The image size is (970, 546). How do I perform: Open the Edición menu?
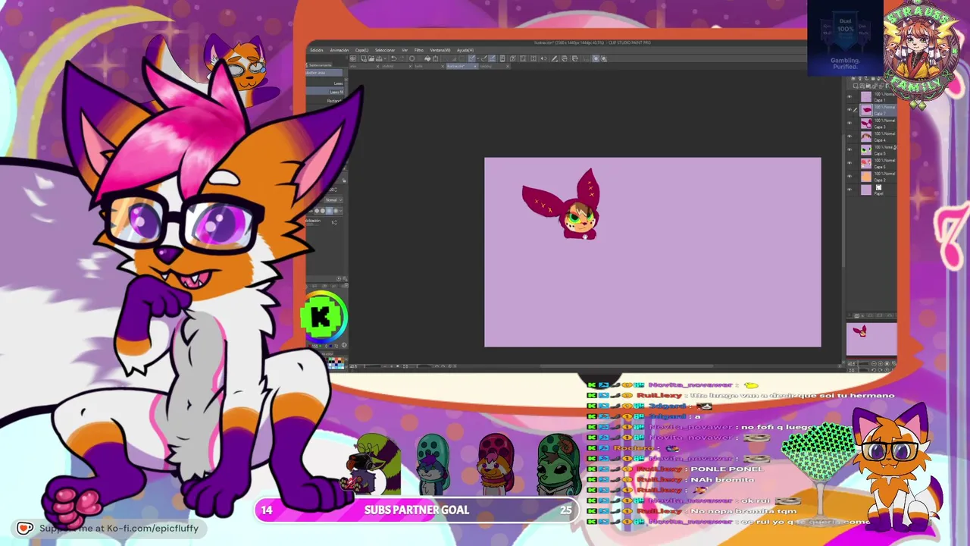tap(317, 50)
